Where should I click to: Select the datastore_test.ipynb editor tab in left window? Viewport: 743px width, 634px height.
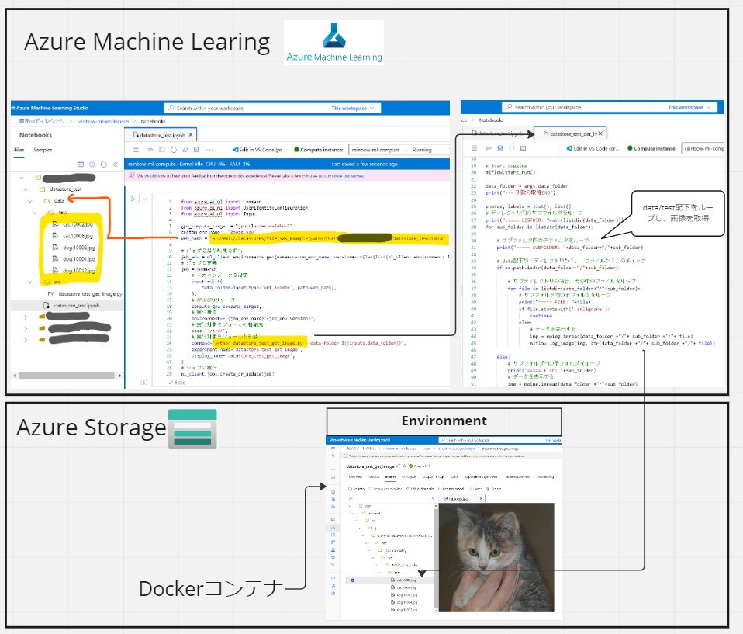161,135
